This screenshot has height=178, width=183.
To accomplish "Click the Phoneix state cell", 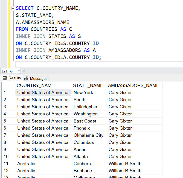I will [89, 128].
